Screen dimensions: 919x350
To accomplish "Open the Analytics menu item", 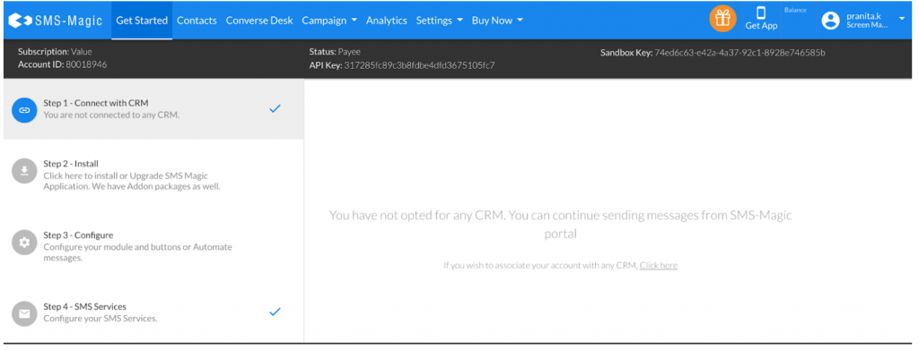I will click(386, 21).
